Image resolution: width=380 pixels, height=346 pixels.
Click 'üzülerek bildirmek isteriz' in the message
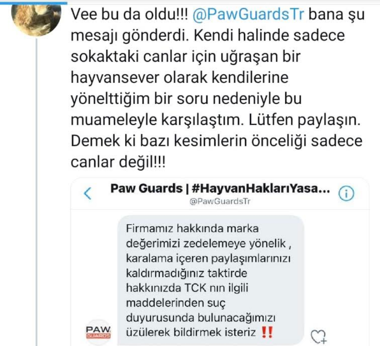(191, 332)
